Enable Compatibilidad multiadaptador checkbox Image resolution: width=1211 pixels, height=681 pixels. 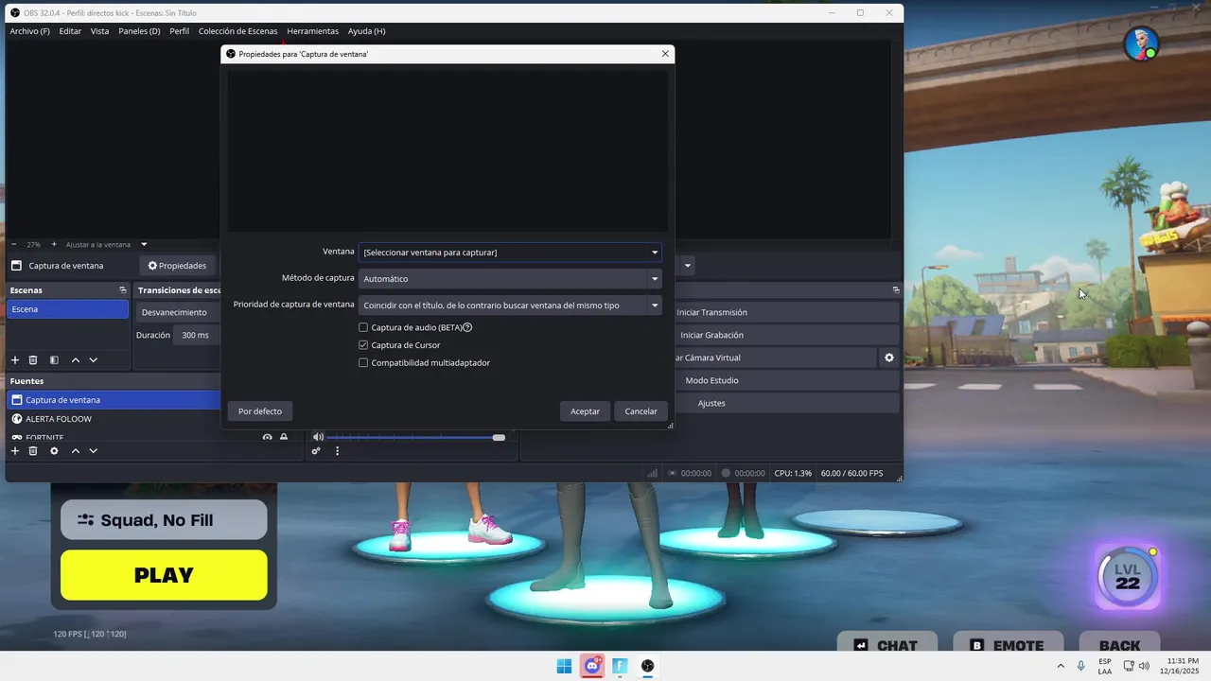click(x=363, y=362)
